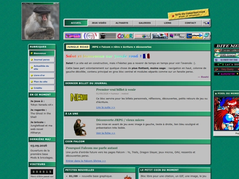Follow the "Lire la suite >>" link
Viewport: 239px width, 179px height.
pyautogui.click(x=105, y=107)
